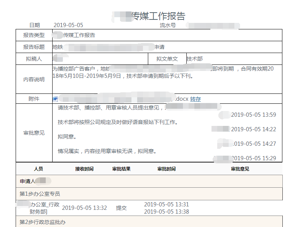Click timestamp 2019-05-05 15:29
The image size is (298, 227).
click(x=254, y=158)
